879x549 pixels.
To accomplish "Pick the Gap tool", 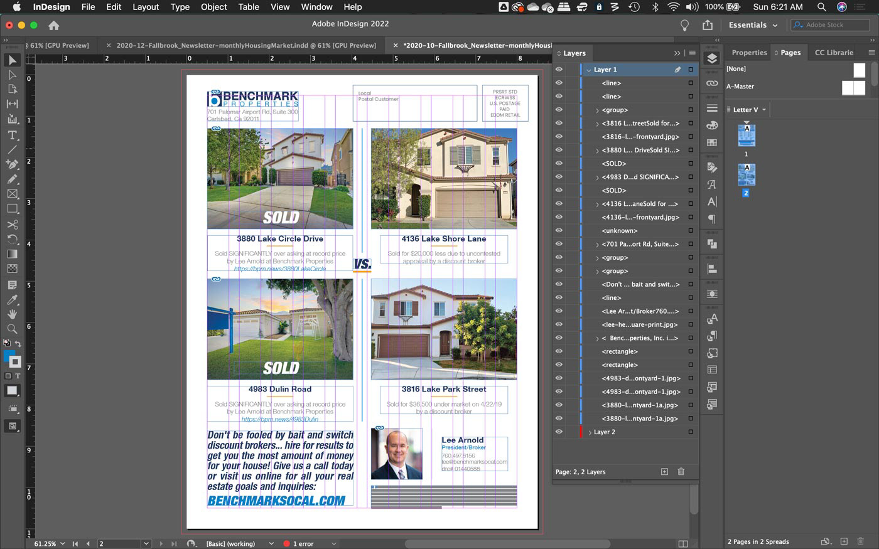I will (12, 104).
